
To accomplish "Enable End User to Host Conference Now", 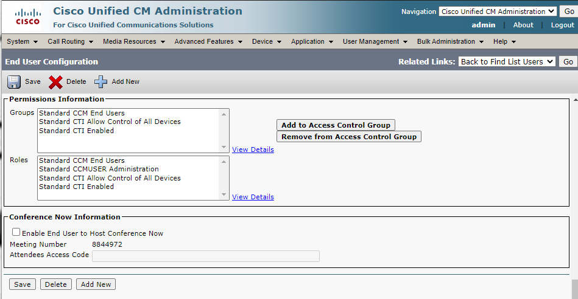I will [16, 232].
